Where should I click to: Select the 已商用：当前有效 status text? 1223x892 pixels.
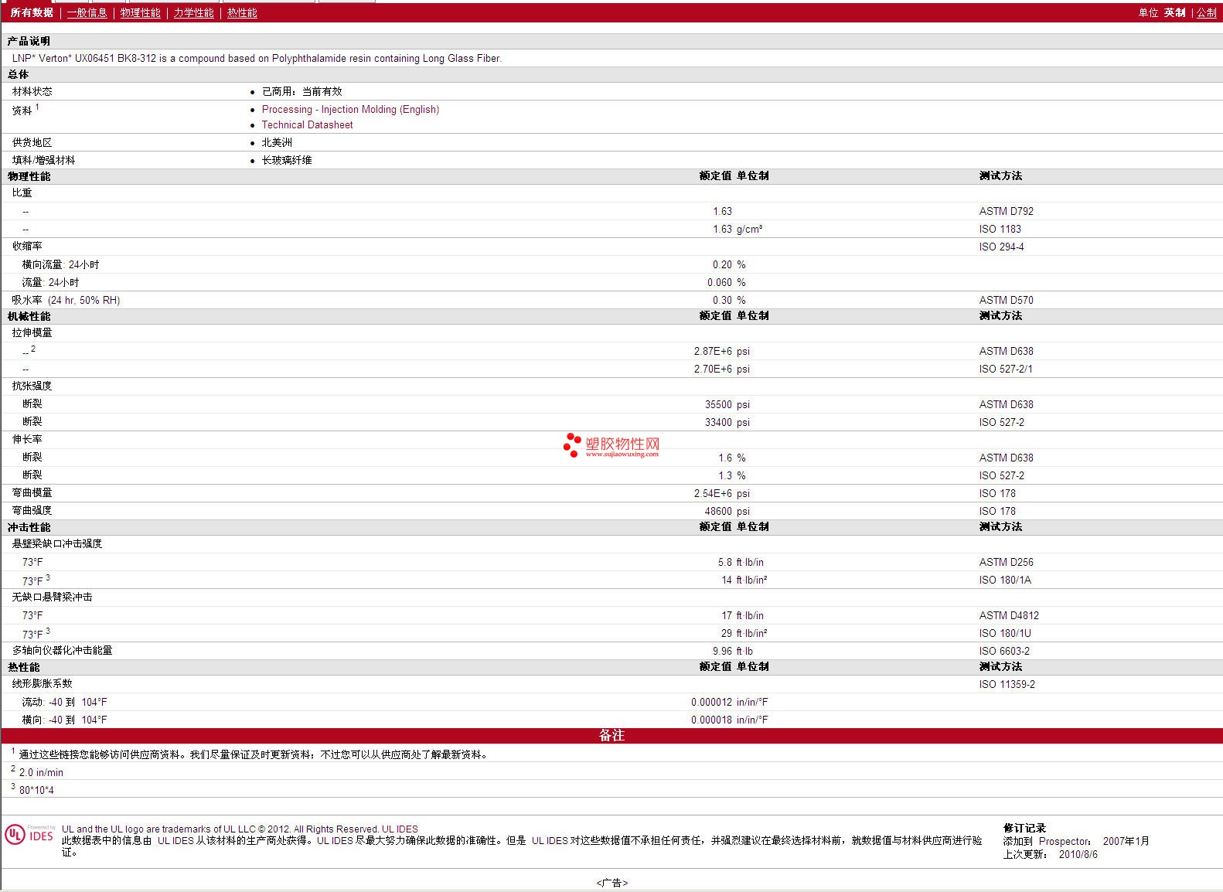(x=301, y=91)
